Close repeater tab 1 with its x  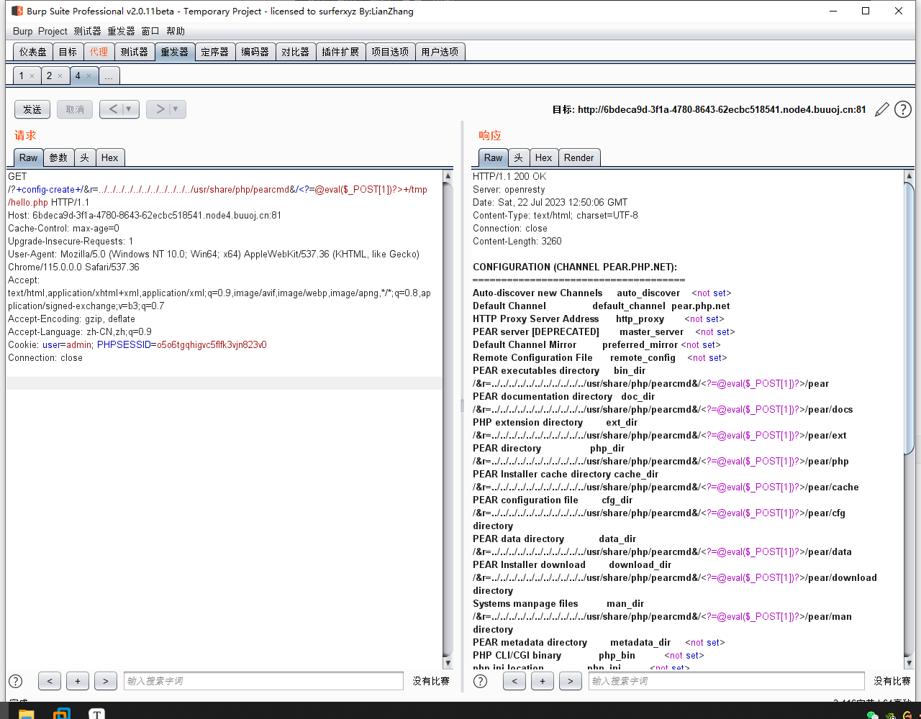click(32, 75)
